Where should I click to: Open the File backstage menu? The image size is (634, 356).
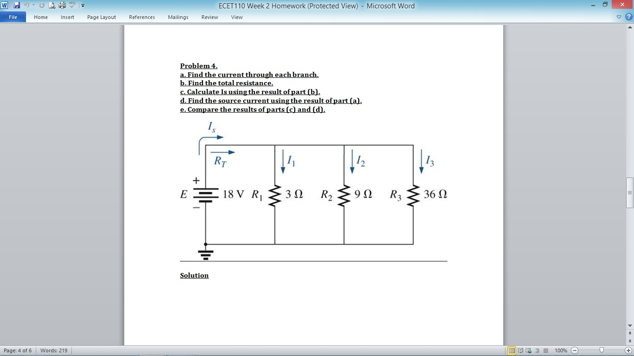pyautogui.click(x=13, y=17)
